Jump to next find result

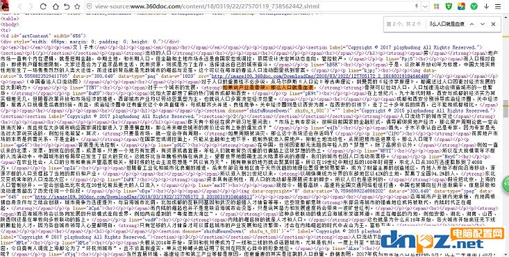[483, 24]
